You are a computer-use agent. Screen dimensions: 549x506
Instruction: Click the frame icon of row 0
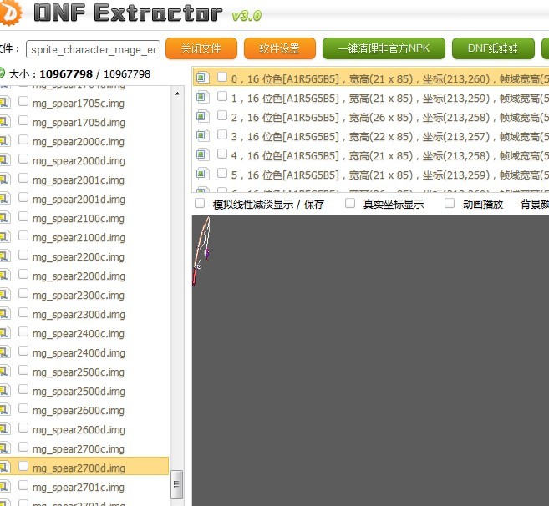point(201,78)
